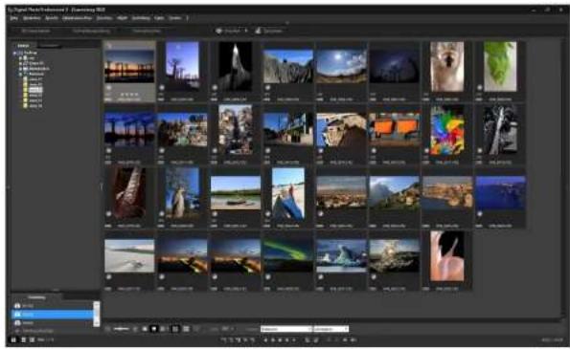Adjust the thumbnail size slider in bottom toolbar

(122, 329)
